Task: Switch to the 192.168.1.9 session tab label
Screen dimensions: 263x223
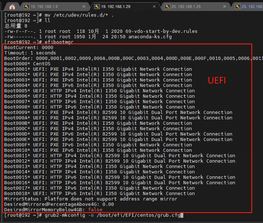Action: click(44, 6)
